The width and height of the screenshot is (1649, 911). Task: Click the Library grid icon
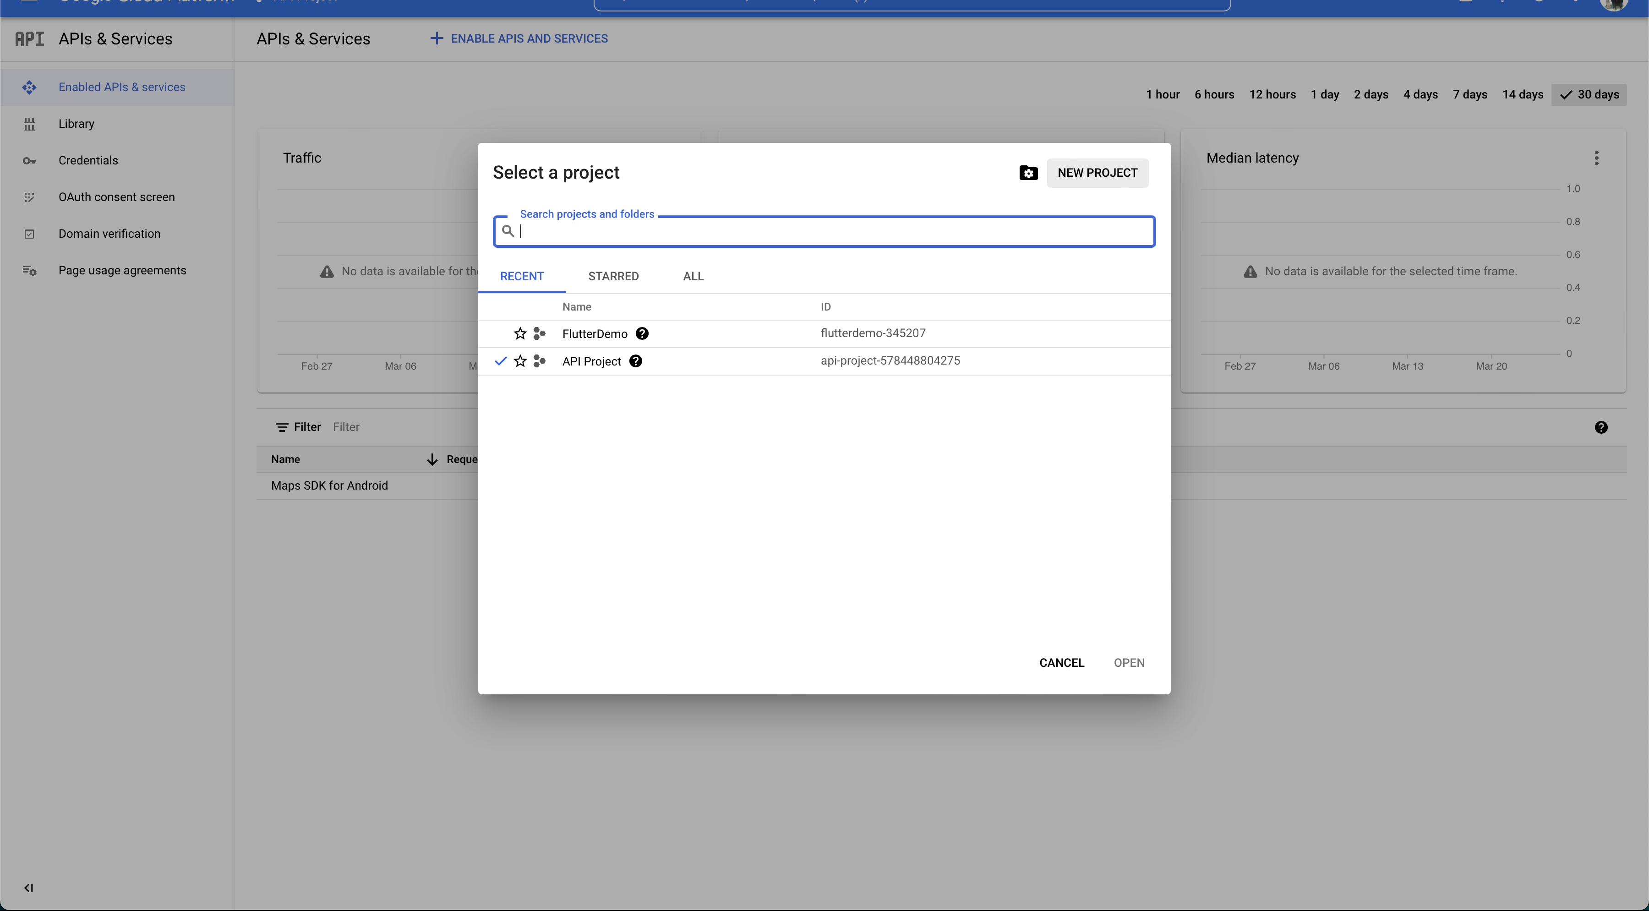click(29, 124)
